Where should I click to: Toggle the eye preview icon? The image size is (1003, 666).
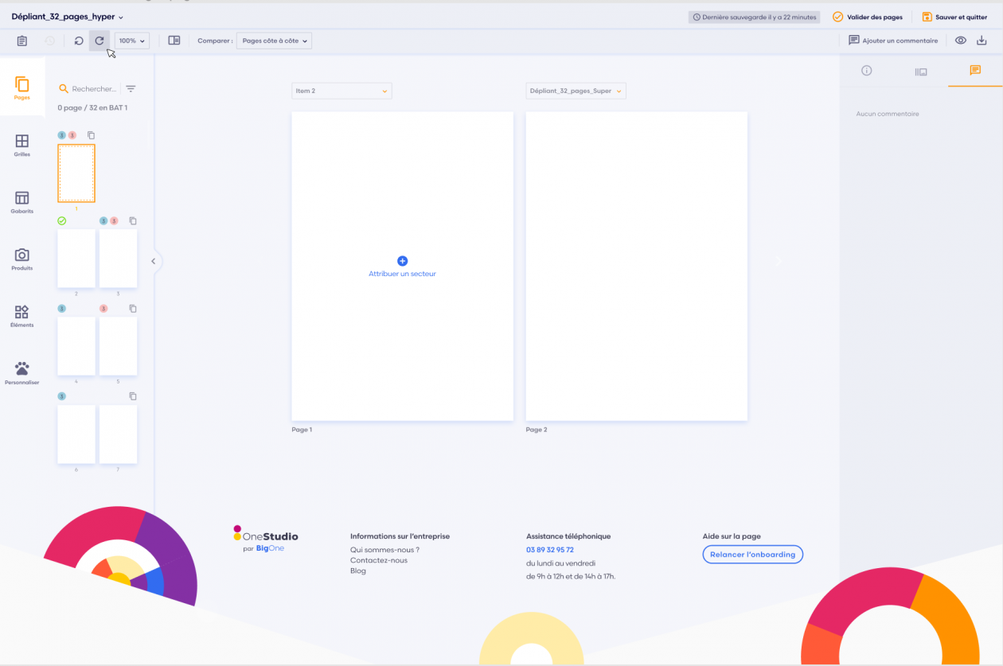[x=961, y=41]
